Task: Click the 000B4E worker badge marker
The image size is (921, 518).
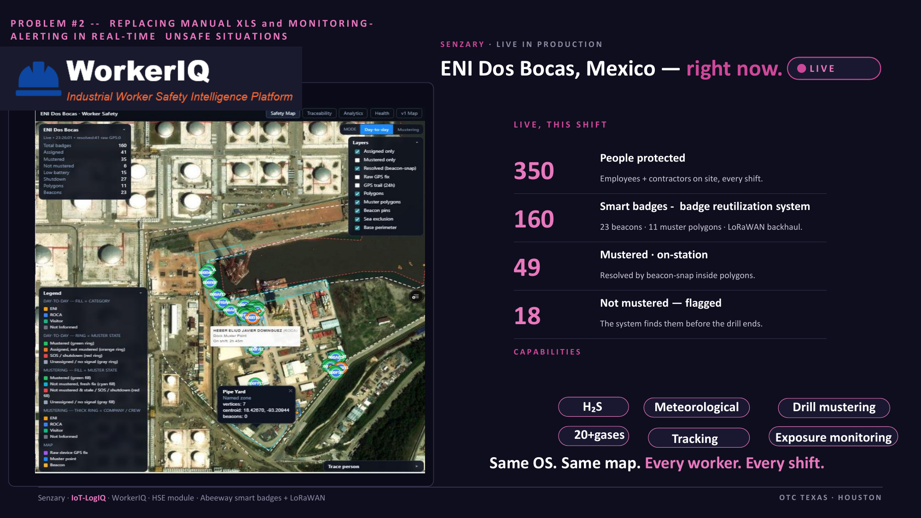Action: point(205,273)
